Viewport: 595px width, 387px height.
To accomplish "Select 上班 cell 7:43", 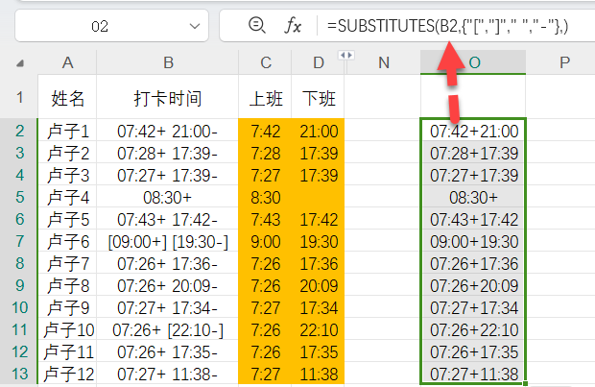I will [x=265, y=219].
